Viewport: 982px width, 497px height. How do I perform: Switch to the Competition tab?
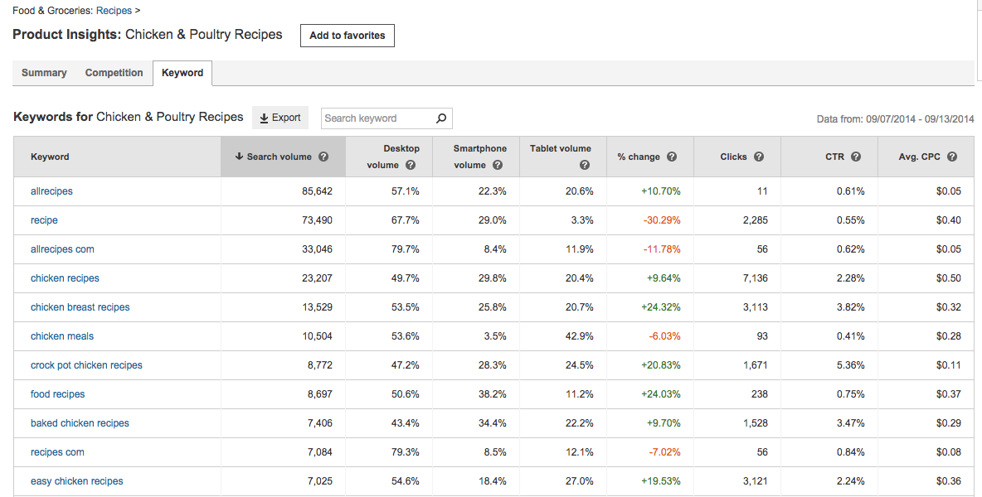tap(114, 73)
